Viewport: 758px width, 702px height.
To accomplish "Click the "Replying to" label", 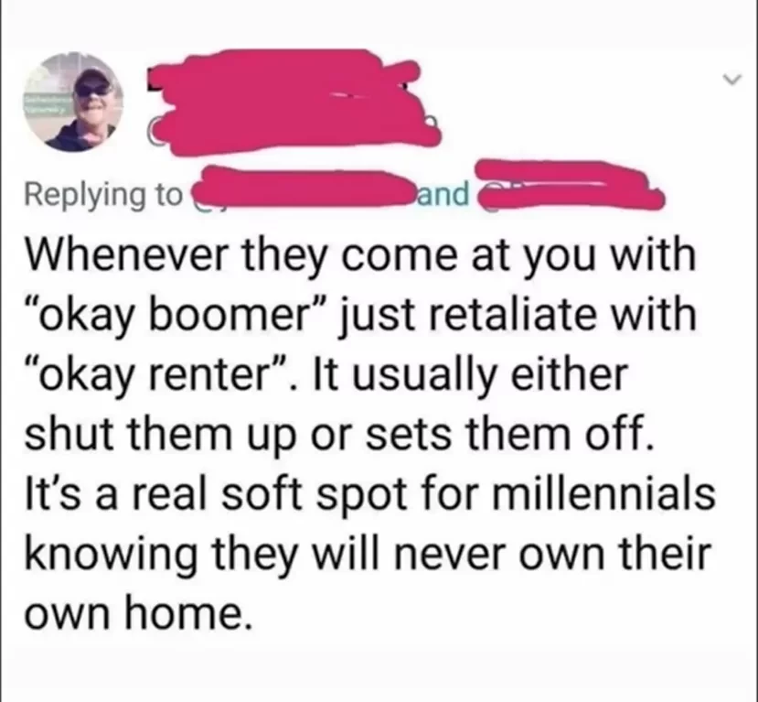I will 104,196.
